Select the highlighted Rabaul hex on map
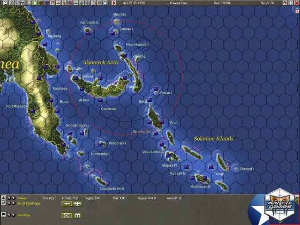 [125, 78]
